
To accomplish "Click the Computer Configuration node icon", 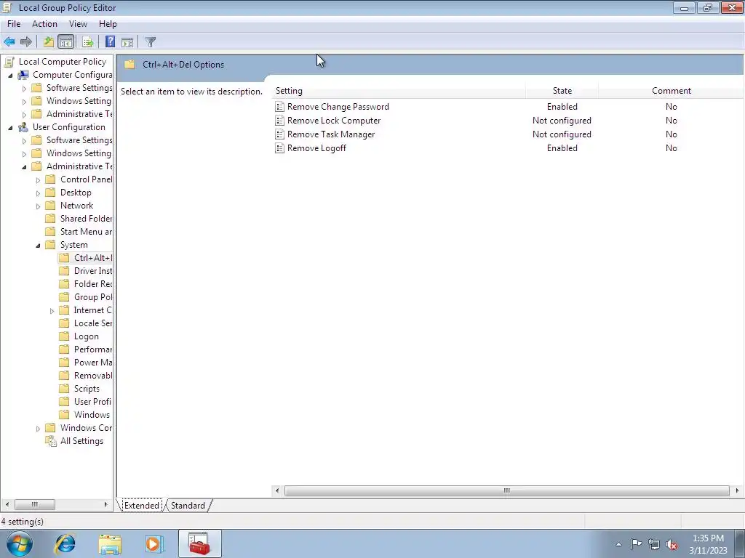I will [x=23, y=75].
